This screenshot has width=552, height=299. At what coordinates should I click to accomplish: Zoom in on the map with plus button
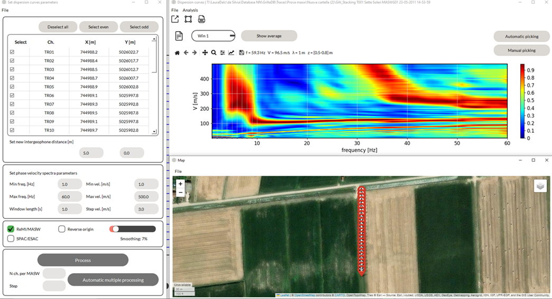click(x=180, y=184)
